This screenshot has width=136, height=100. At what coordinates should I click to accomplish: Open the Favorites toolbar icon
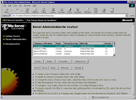tap(61, 10)
